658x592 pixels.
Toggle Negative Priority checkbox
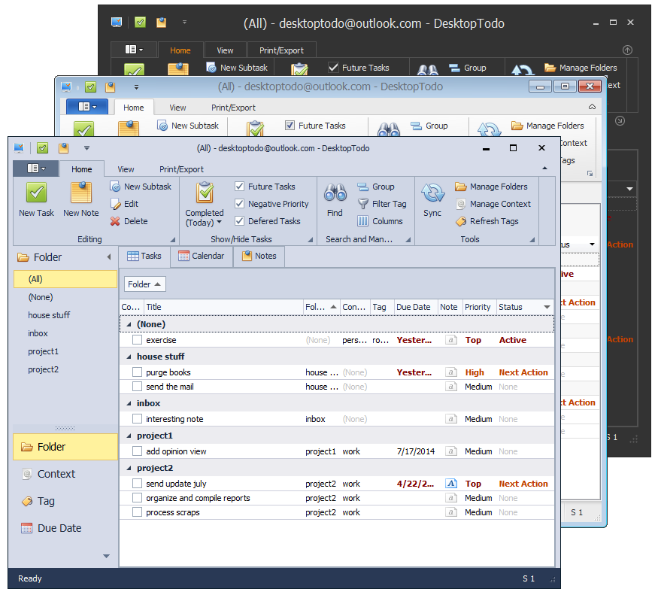pyautogui.click(x=240, y=204)
